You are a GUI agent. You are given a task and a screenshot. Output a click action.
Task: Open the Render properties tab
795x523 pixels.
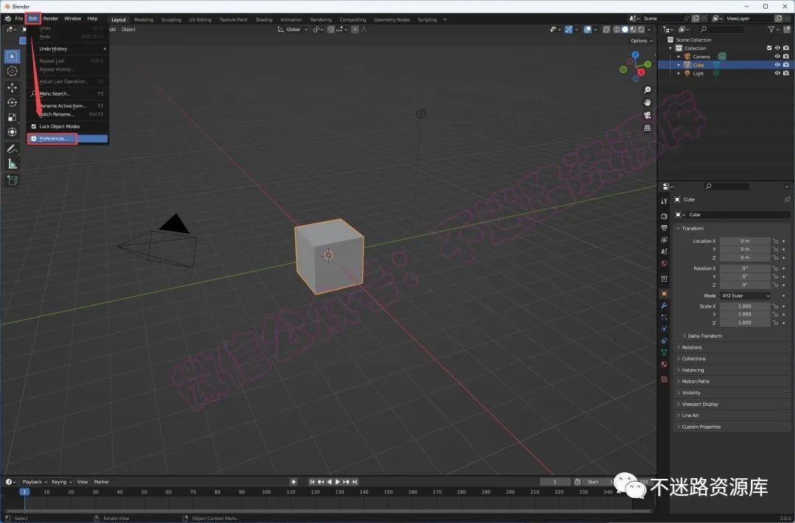pos(664,216)
